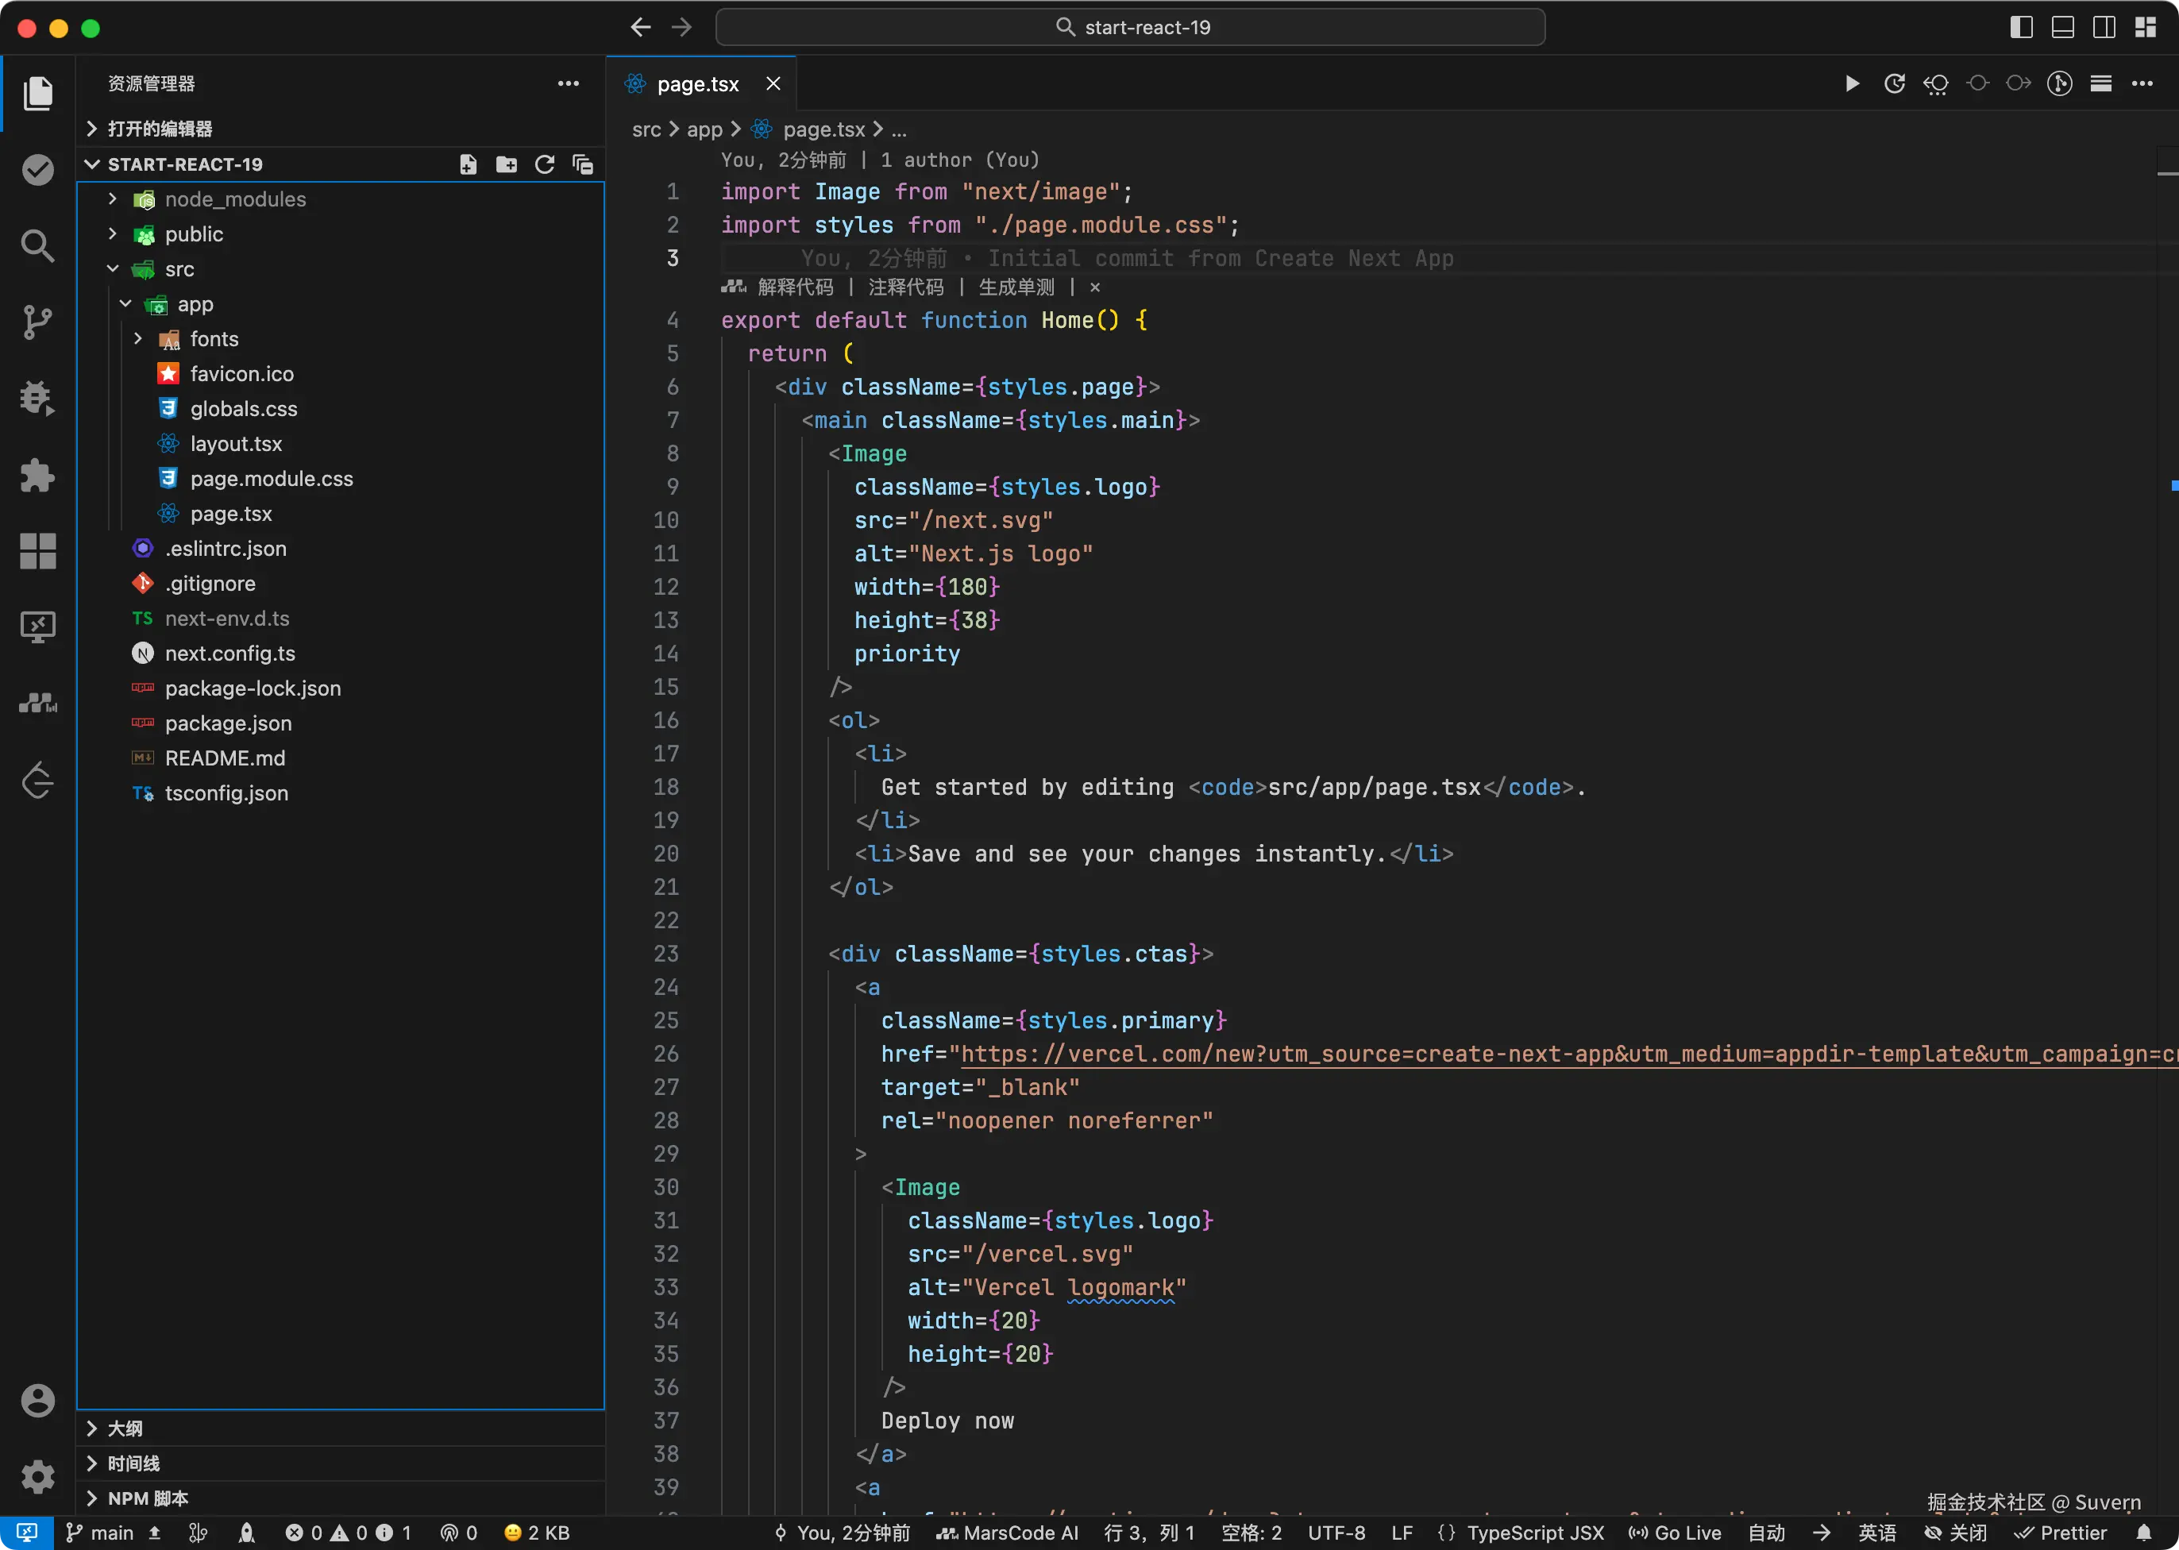
Task: Expand the fonts folder
Action: [214, 339]
